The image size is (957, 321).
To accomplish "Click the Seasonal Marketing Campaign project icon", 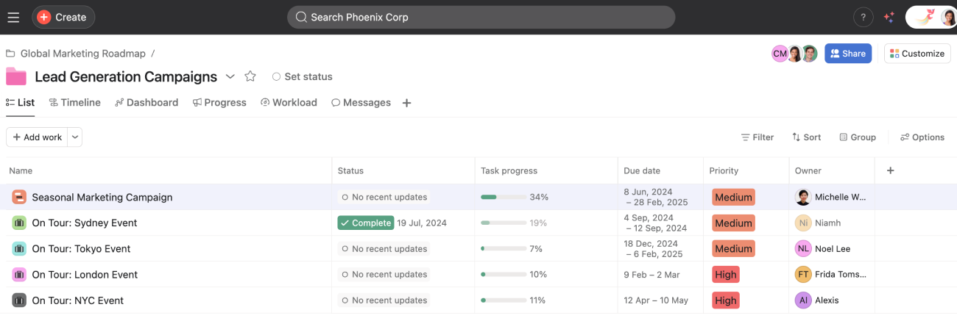I will 19,197.
